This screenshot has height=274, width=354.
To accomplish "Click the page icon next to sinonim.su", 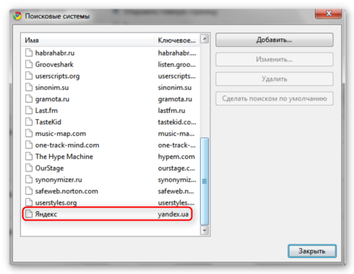I will coord(29,87).
